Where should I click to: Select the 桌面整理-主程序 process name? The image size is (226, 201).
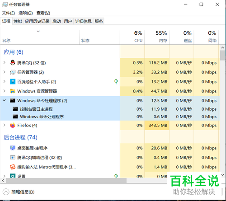(x=33, y=148)
